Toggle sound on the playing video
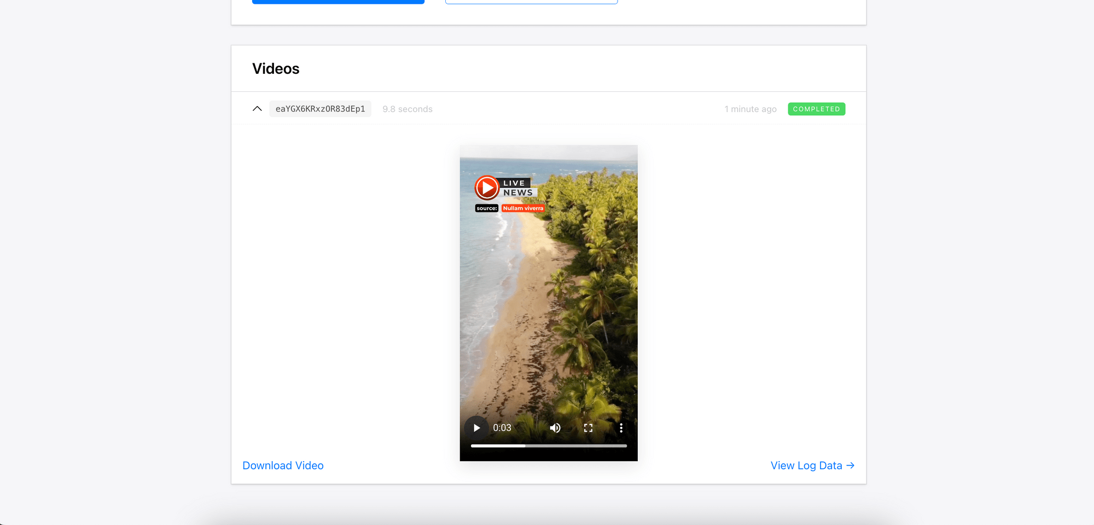This screenshot has height=525, width=1094. click(x=555, y=427)
